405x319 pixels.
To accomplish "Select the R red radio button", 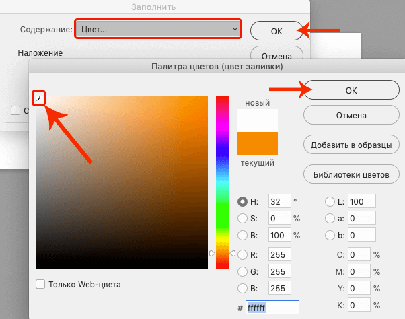I will click(243, 255).
